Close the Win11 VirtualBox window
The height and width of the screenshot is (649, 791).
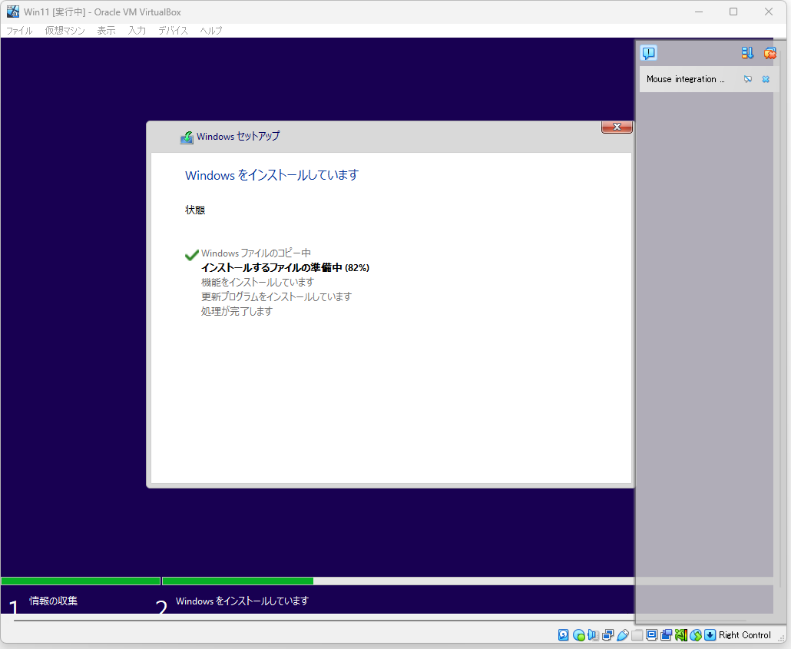tap(768, 12)
